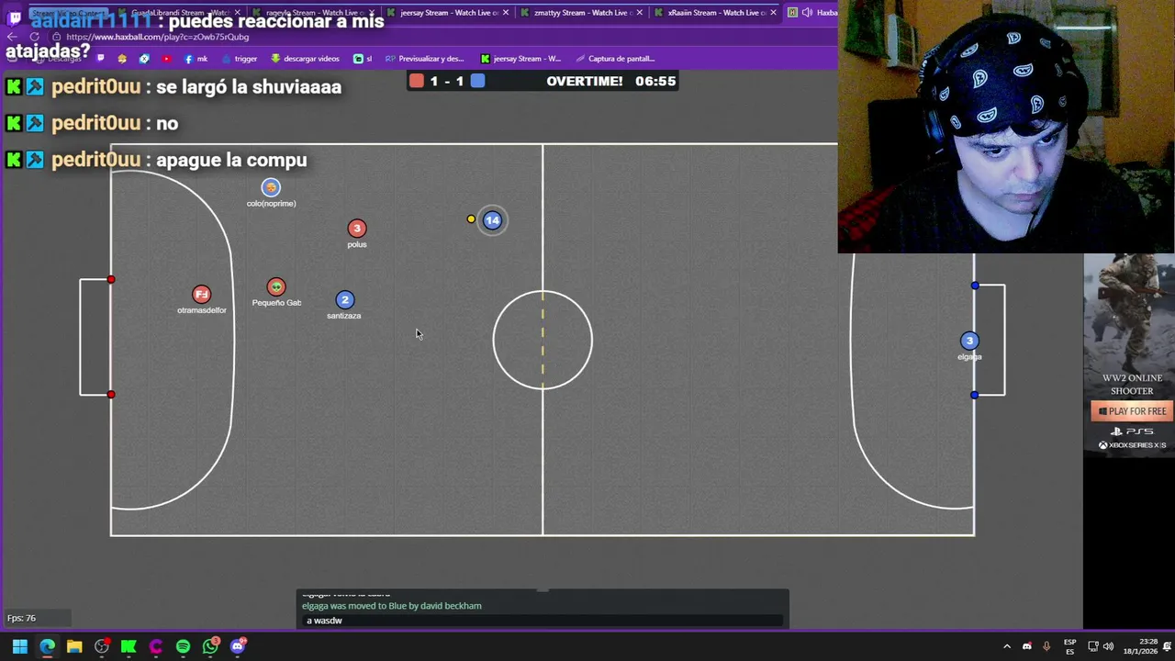Screen dimensions: 1175x661
Task: Switch to the zmattyy Stream browser tab
Action: tap(581, 13)
